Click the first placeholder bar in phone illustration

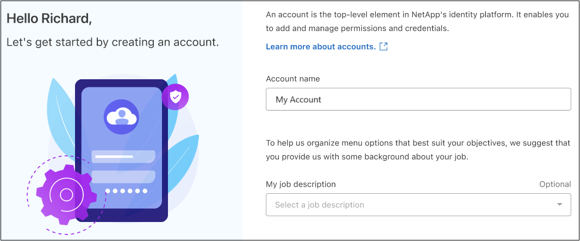(123, 157)
